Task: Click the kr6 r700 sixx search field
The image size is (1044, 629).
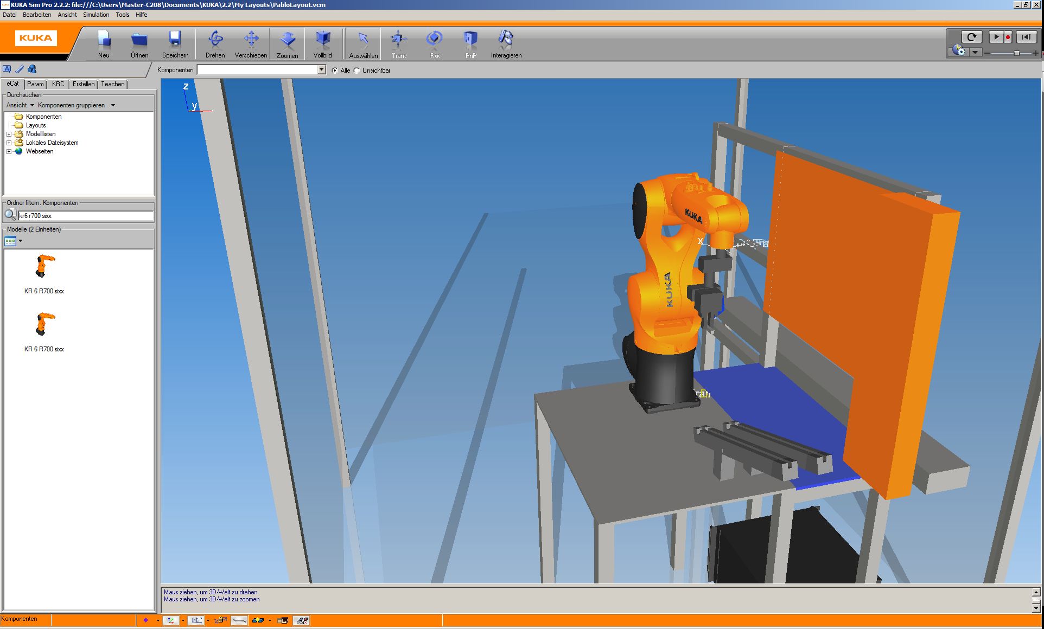Action: [86, 216]
